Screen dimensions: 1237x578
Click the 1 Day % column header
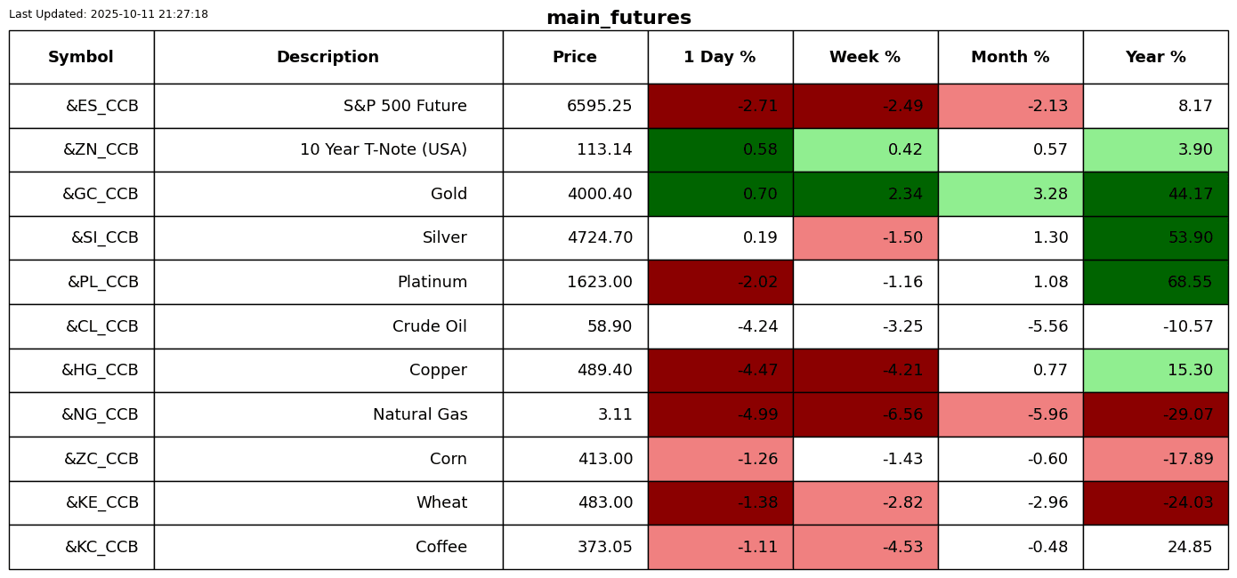pos(720,58)
